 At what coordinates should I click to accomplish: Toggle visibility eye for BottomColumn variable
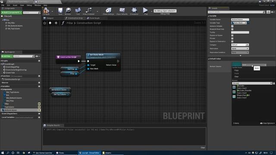click(x=39, y=110)
